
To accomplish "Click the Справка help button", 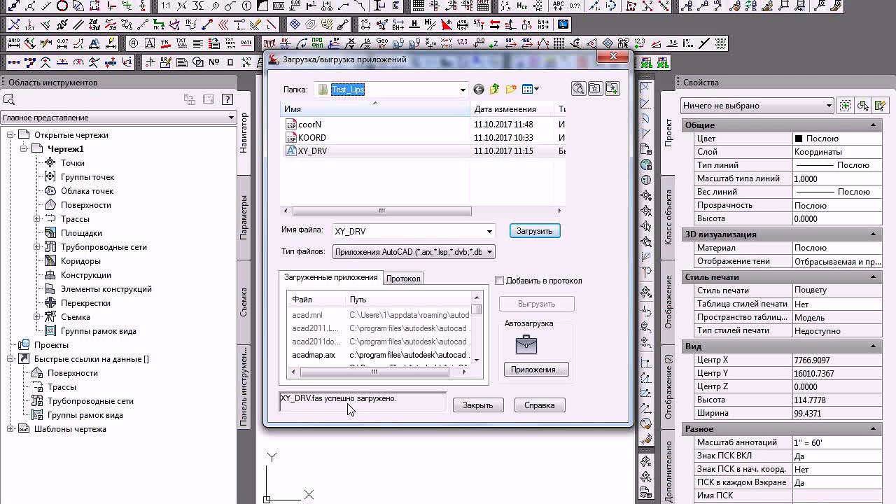I will click(540, 405).
